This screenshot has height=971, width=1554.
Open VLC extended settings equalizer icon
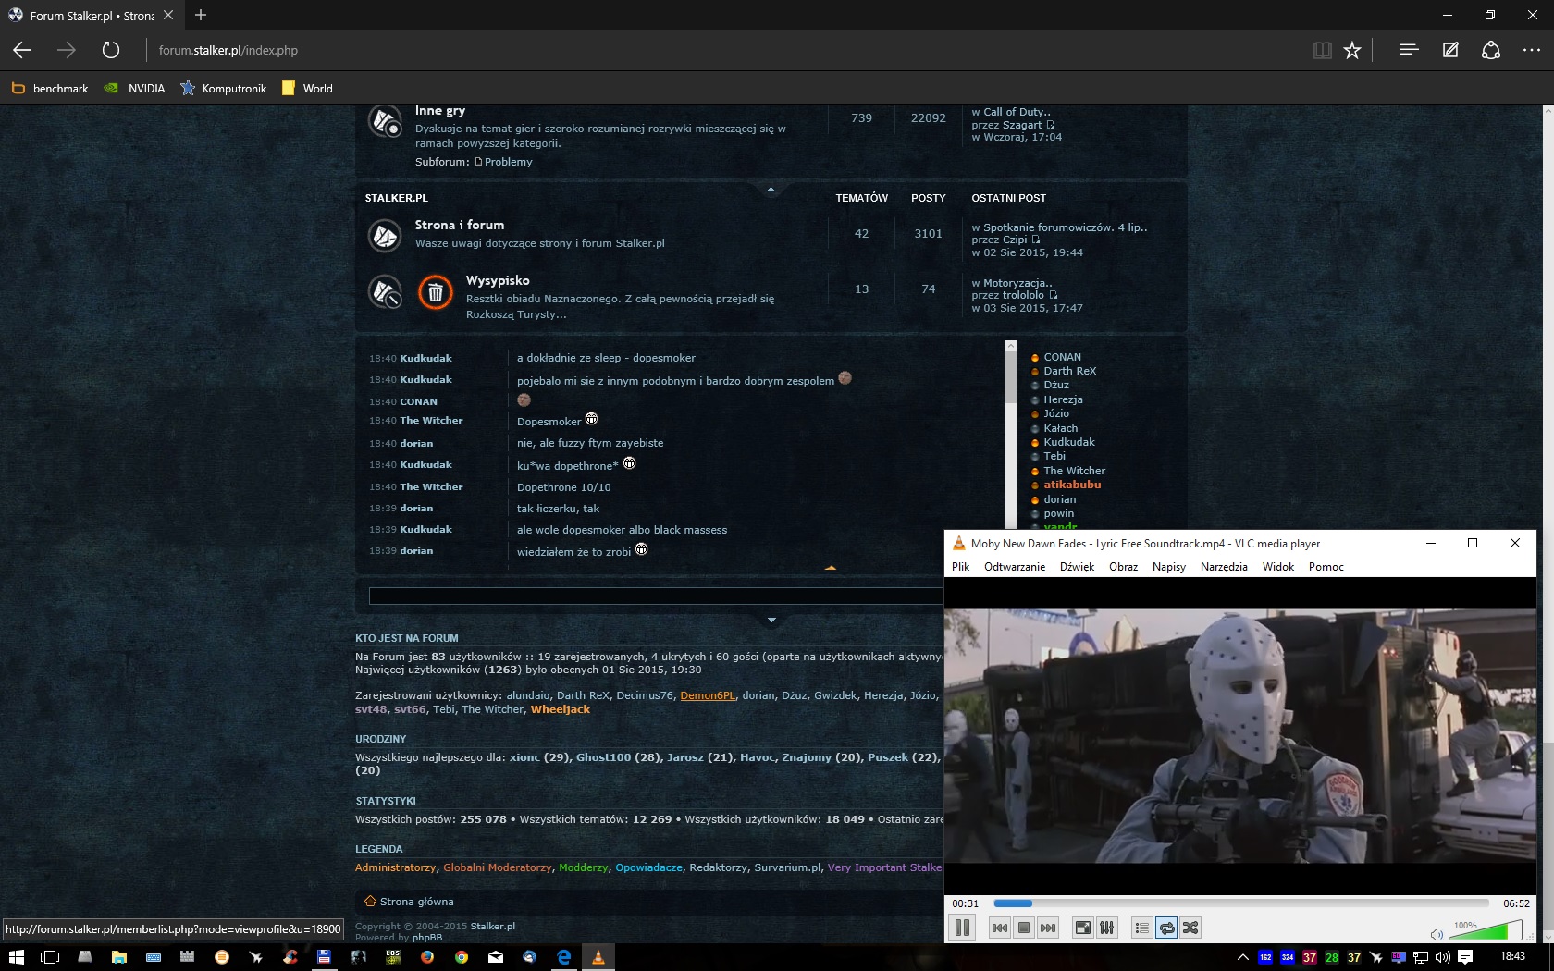1106,928
